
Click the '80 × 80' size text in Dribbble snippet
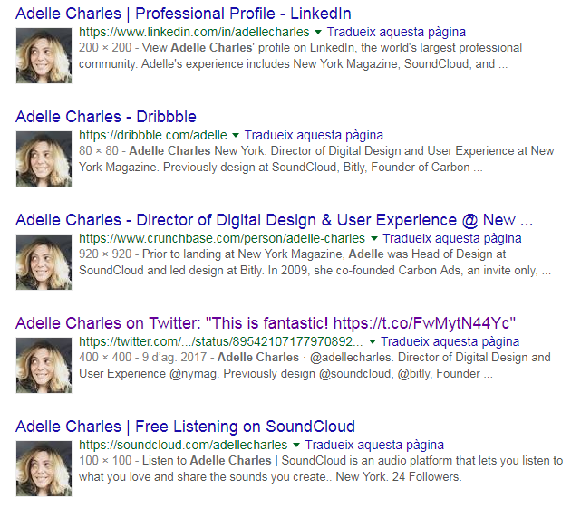[x=99, y=151]
